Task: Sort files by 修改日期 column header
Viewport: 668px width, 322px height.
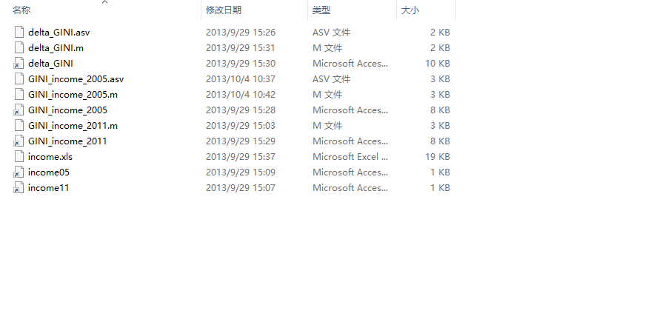Action: [224, 10]
